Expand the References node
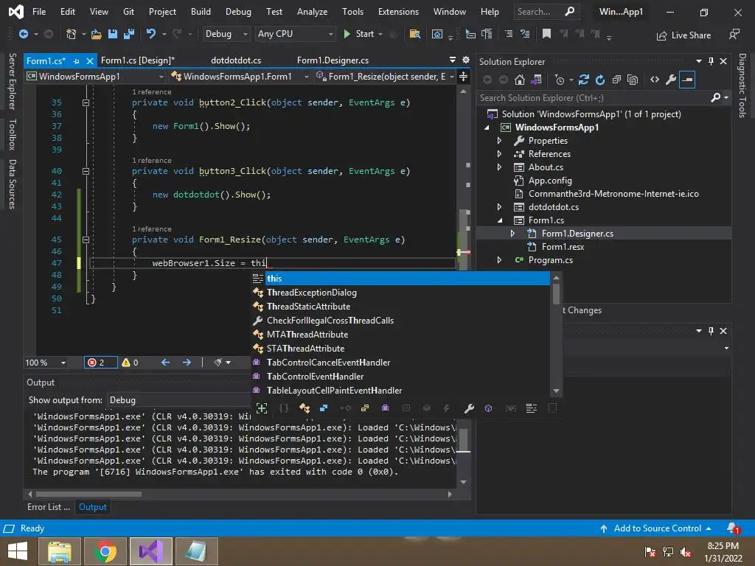Viewport: 755px width, 566px height. [499, 154]
